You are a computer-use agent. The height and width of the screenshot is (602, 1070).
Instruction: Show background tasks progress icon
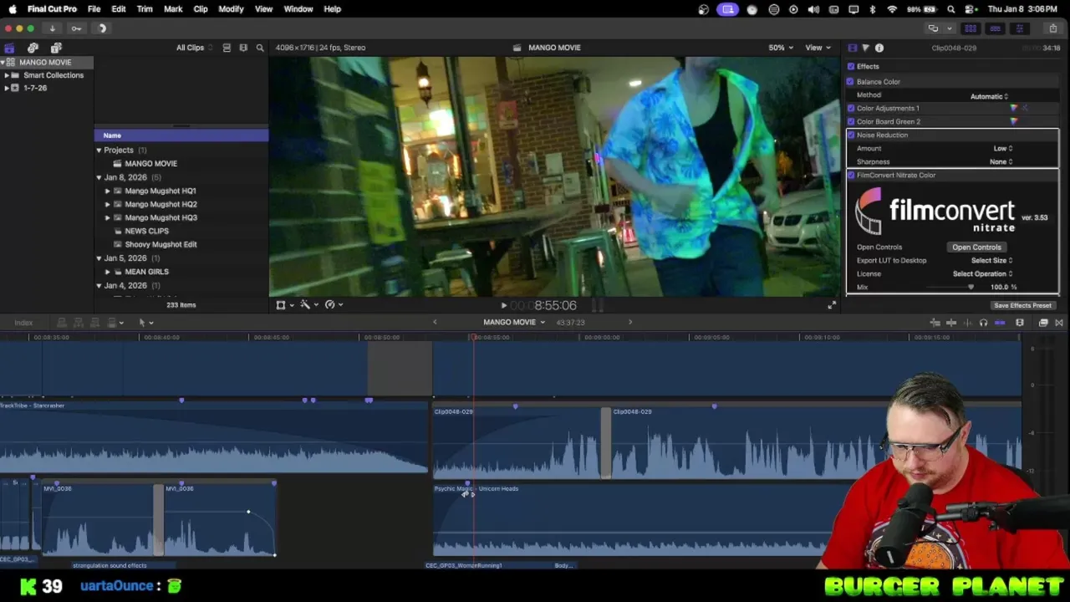point(102,28)
